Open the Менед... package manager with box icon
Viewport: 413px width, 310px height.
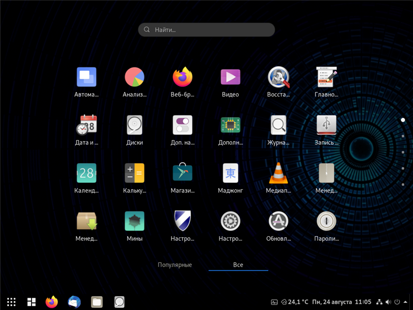tap(86, 226)
